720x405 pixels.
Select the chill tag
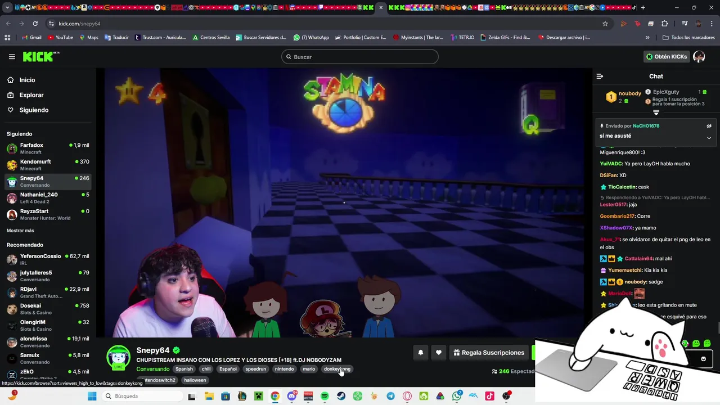pyautogui.click(x=206, y=369)
